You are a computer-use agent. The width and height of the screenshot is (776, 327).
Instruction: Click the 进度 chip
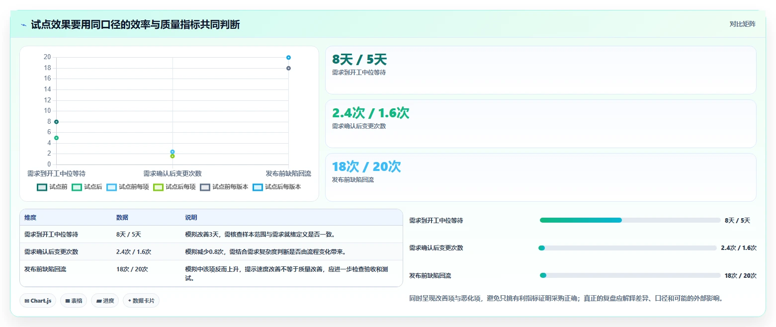point(105,301)
